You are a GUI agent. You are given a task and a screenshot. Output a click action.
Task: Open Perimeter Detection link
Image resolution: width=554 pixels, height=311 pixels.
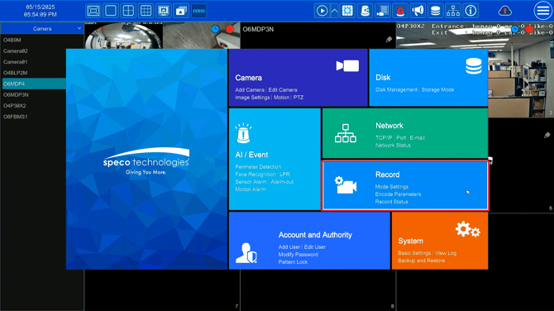[x=258, y=167]
